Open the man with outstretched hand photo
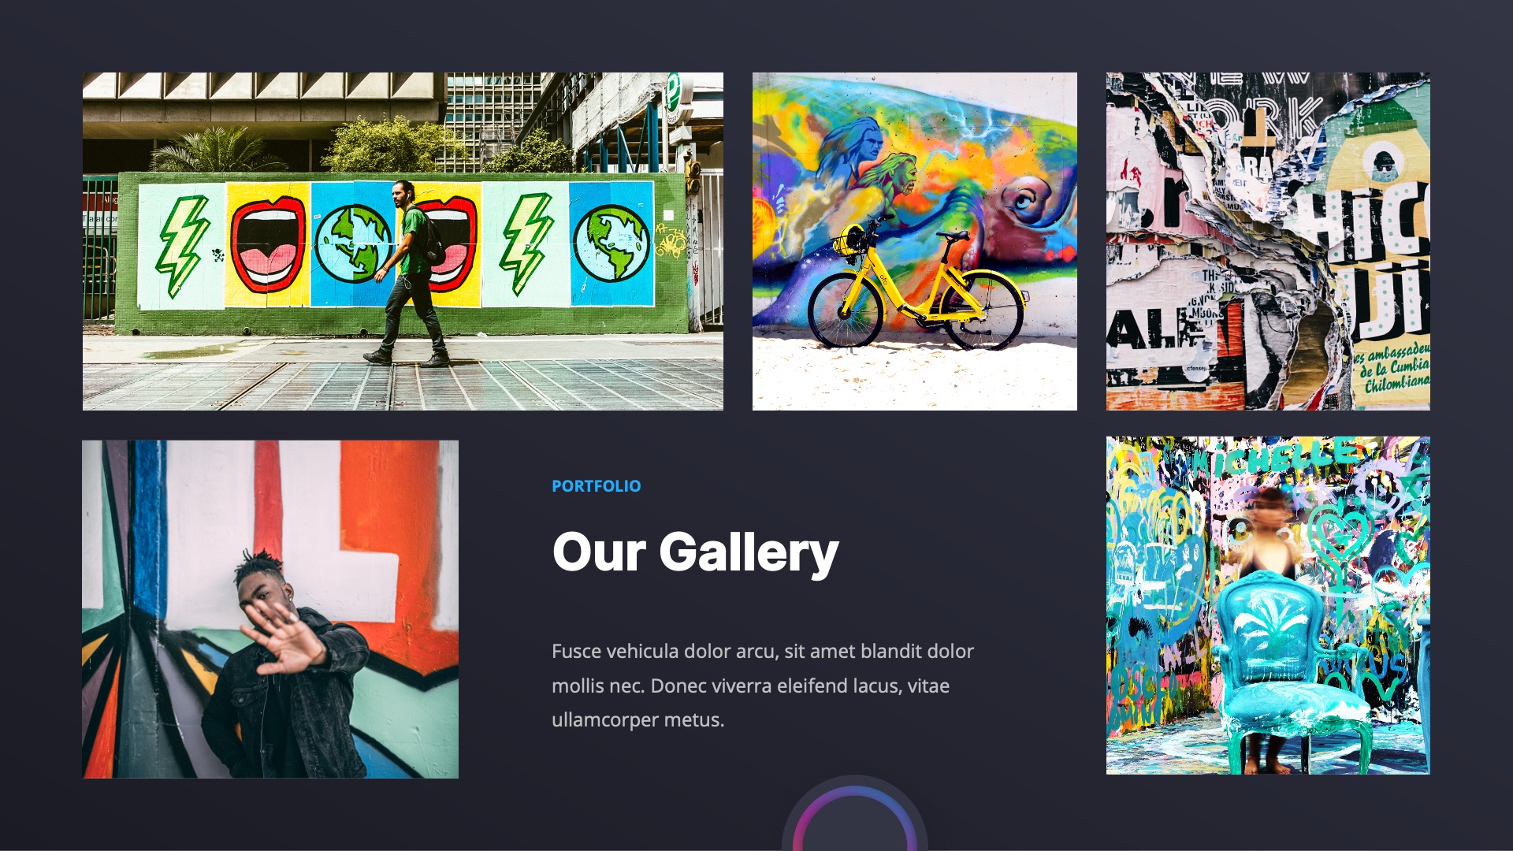This screenshot has width=1513, height=851. [270, 609]
